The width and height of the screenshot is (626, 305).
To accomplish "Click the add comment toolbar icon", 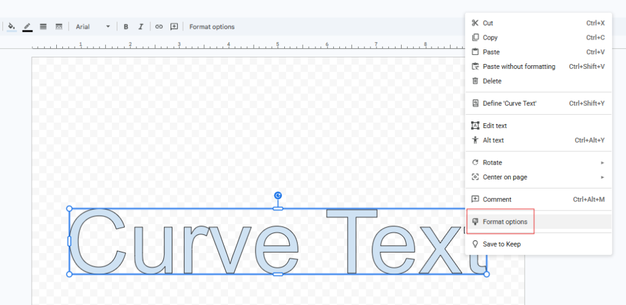I will tap(174, 27).
